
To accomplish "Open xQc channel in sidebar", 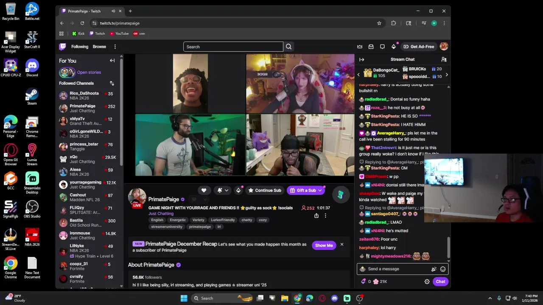I will tap(89, 159).
